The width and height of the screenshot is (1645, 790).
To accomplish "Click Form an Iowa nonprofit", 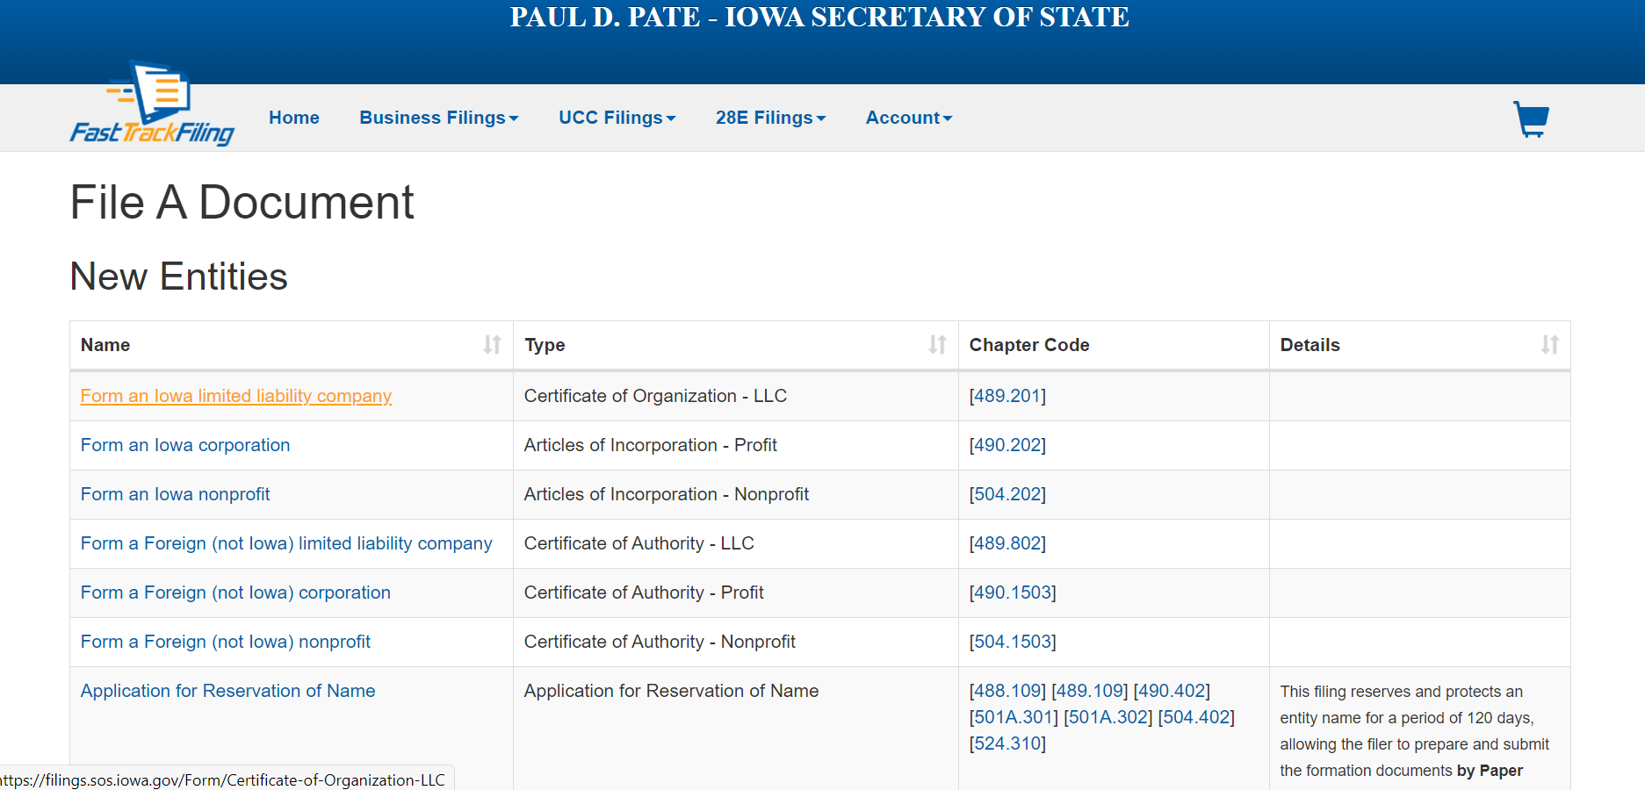I will click(x=175, y=494).
